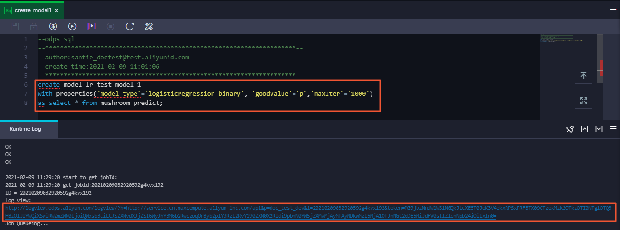The image size is (620, 230).
Task: Open the log panel hamburger menu
Action: point(613,129)
